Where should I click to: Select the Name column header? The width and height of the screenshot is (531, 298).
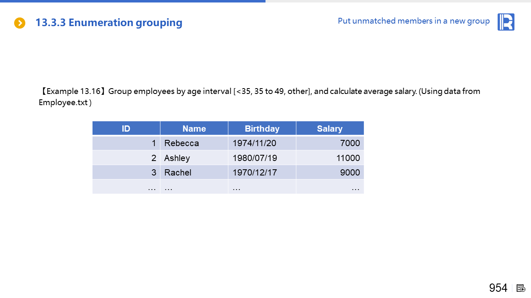click(194, 129)
